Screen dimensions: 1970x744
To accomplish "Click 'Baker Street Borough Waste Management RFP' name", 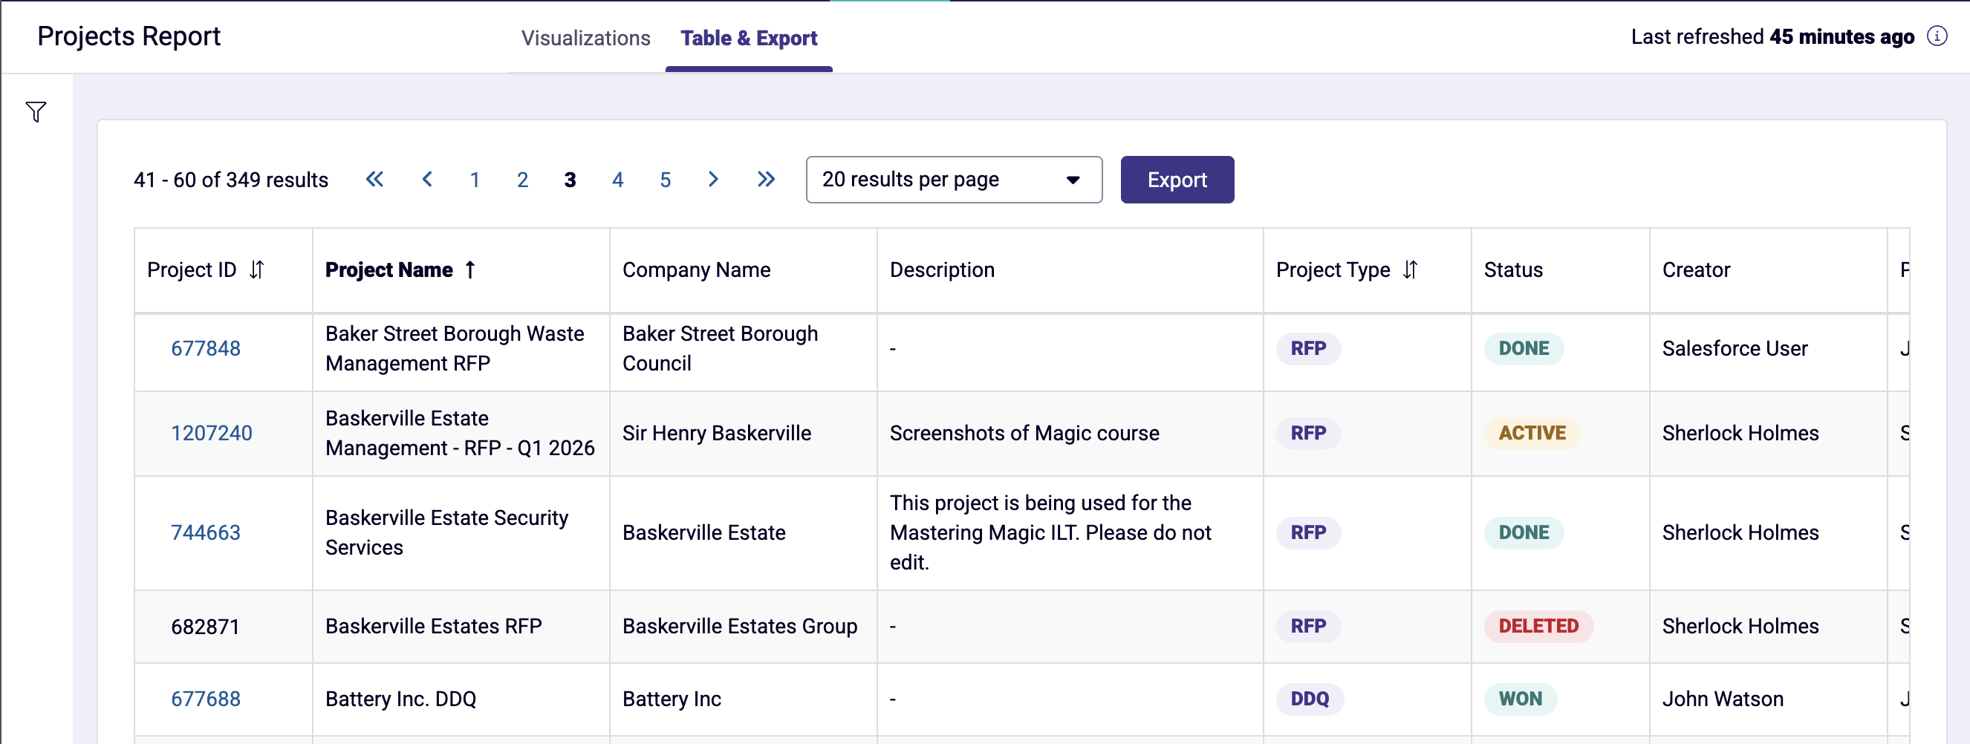I will pos(455,348).
